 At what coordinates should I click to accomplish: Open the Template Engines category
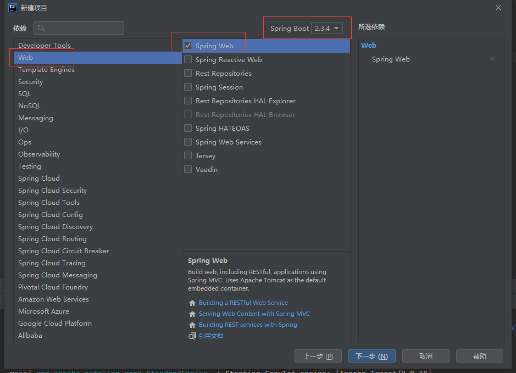coord(98,70)
